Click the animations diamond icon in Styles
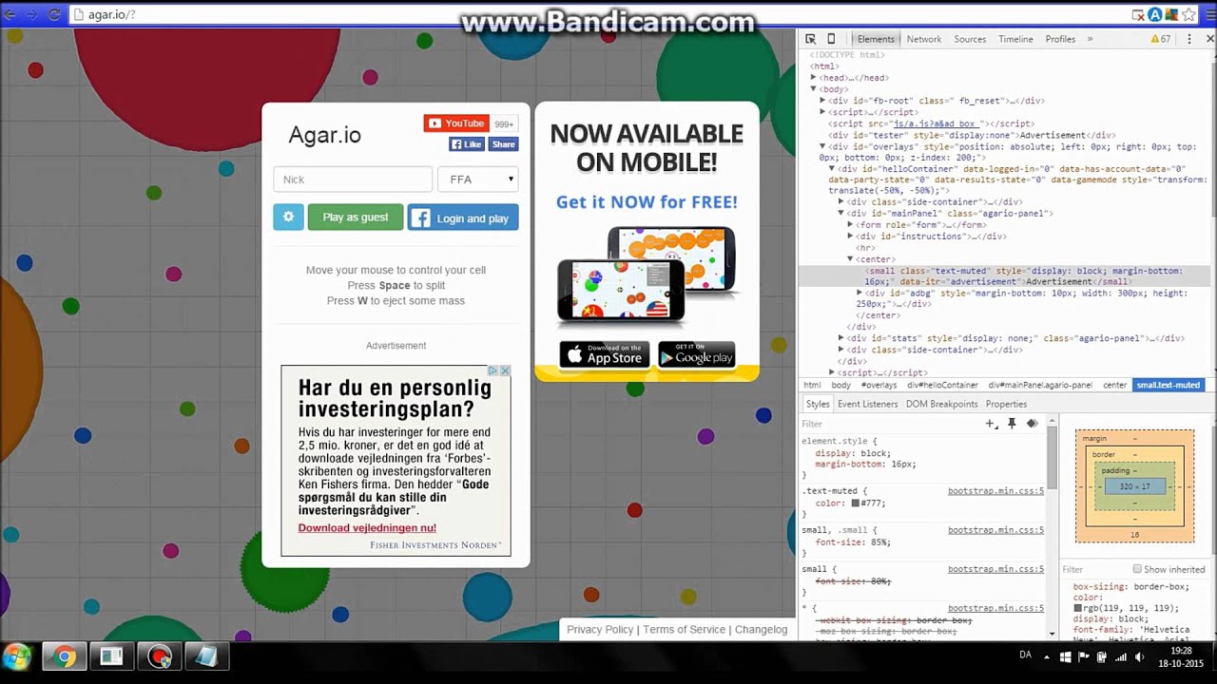The width and height of the screenshot is (1217, 684). click(1032, 424)
